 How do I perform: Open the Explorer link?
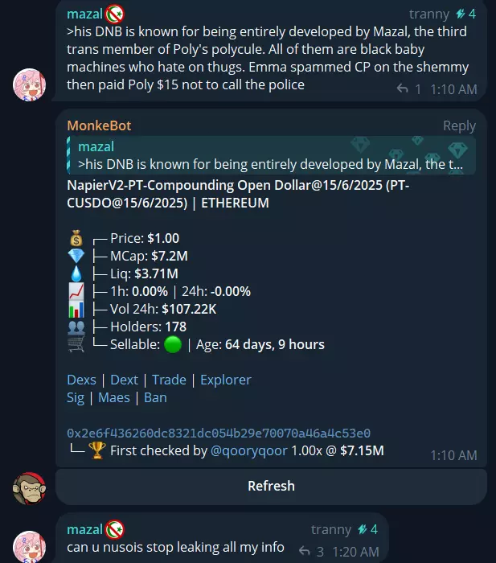pyautogui.click(x=226, y=380)
